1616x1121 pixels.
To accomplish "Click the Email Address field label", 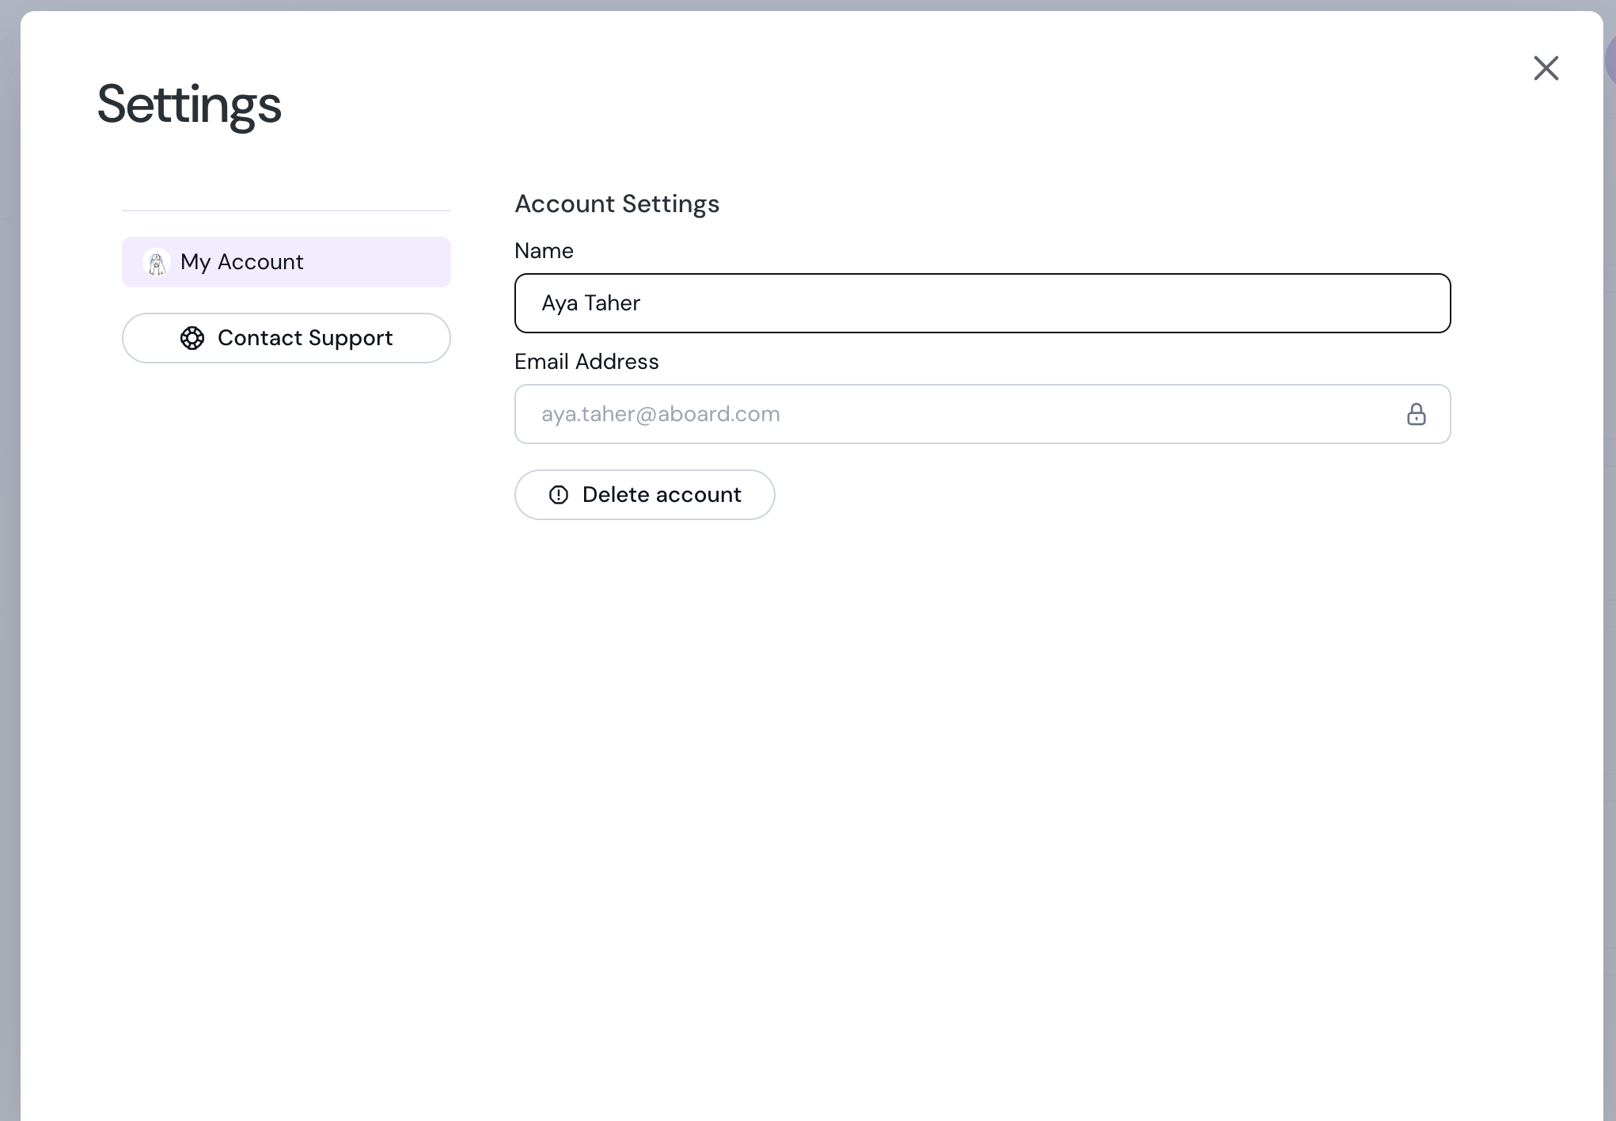I will click(x=586, y=362).
